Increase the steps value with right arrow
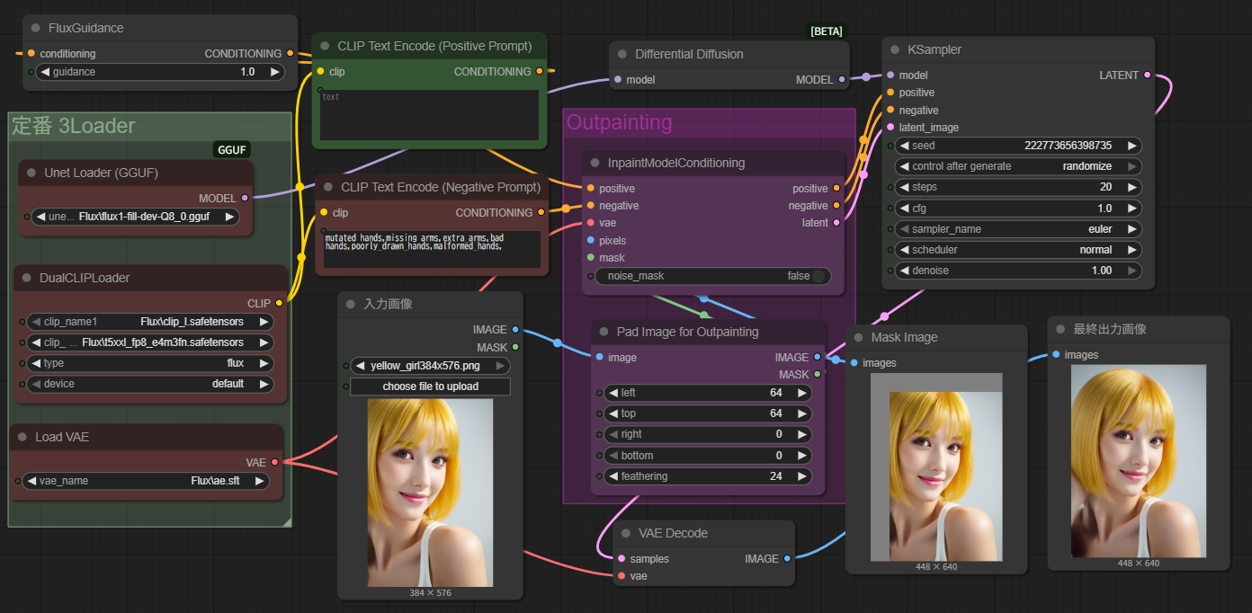The image size is (1252, 613). click(x=1131, y=187)
